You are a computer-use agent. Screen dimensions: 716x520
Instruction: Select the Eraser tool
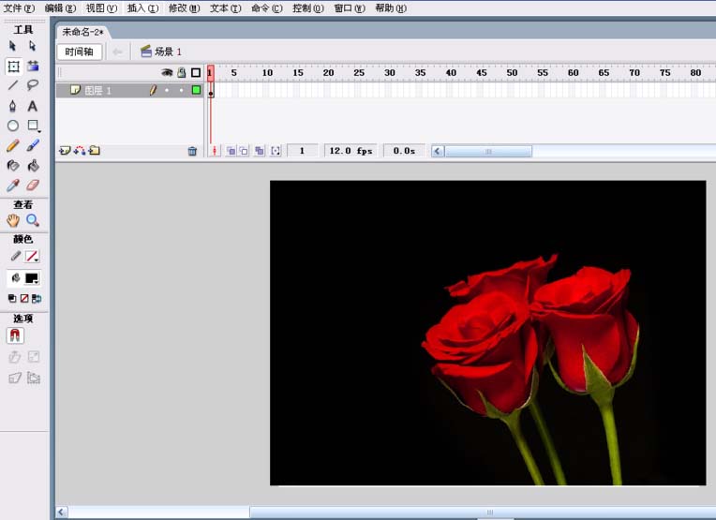coord(33,186)
